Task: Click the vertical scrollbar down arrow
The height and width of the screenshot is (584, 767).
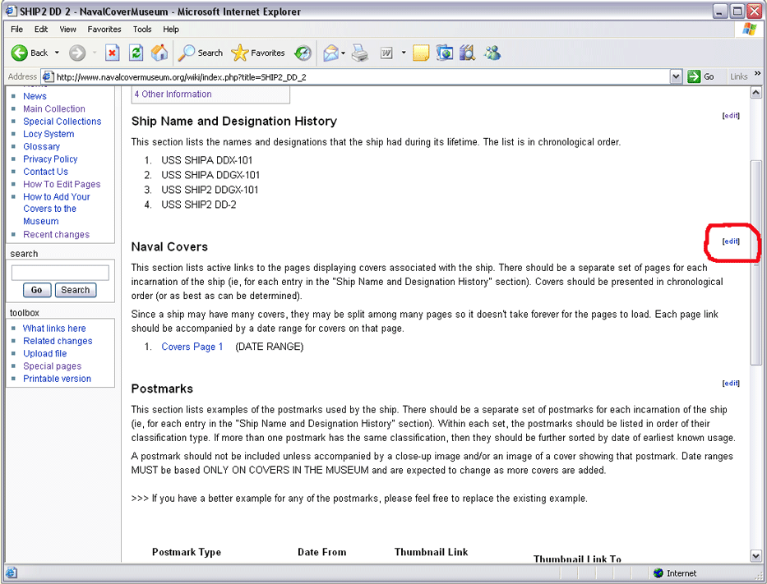Action: click(756, 556)
